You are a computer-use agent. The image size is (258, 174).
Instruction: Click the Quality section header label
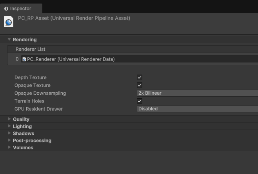click(21, 119)
